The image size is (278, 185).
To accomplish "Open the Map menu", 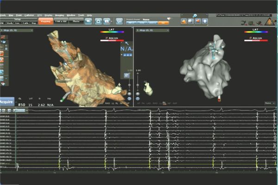I will [x=12, y=15].
